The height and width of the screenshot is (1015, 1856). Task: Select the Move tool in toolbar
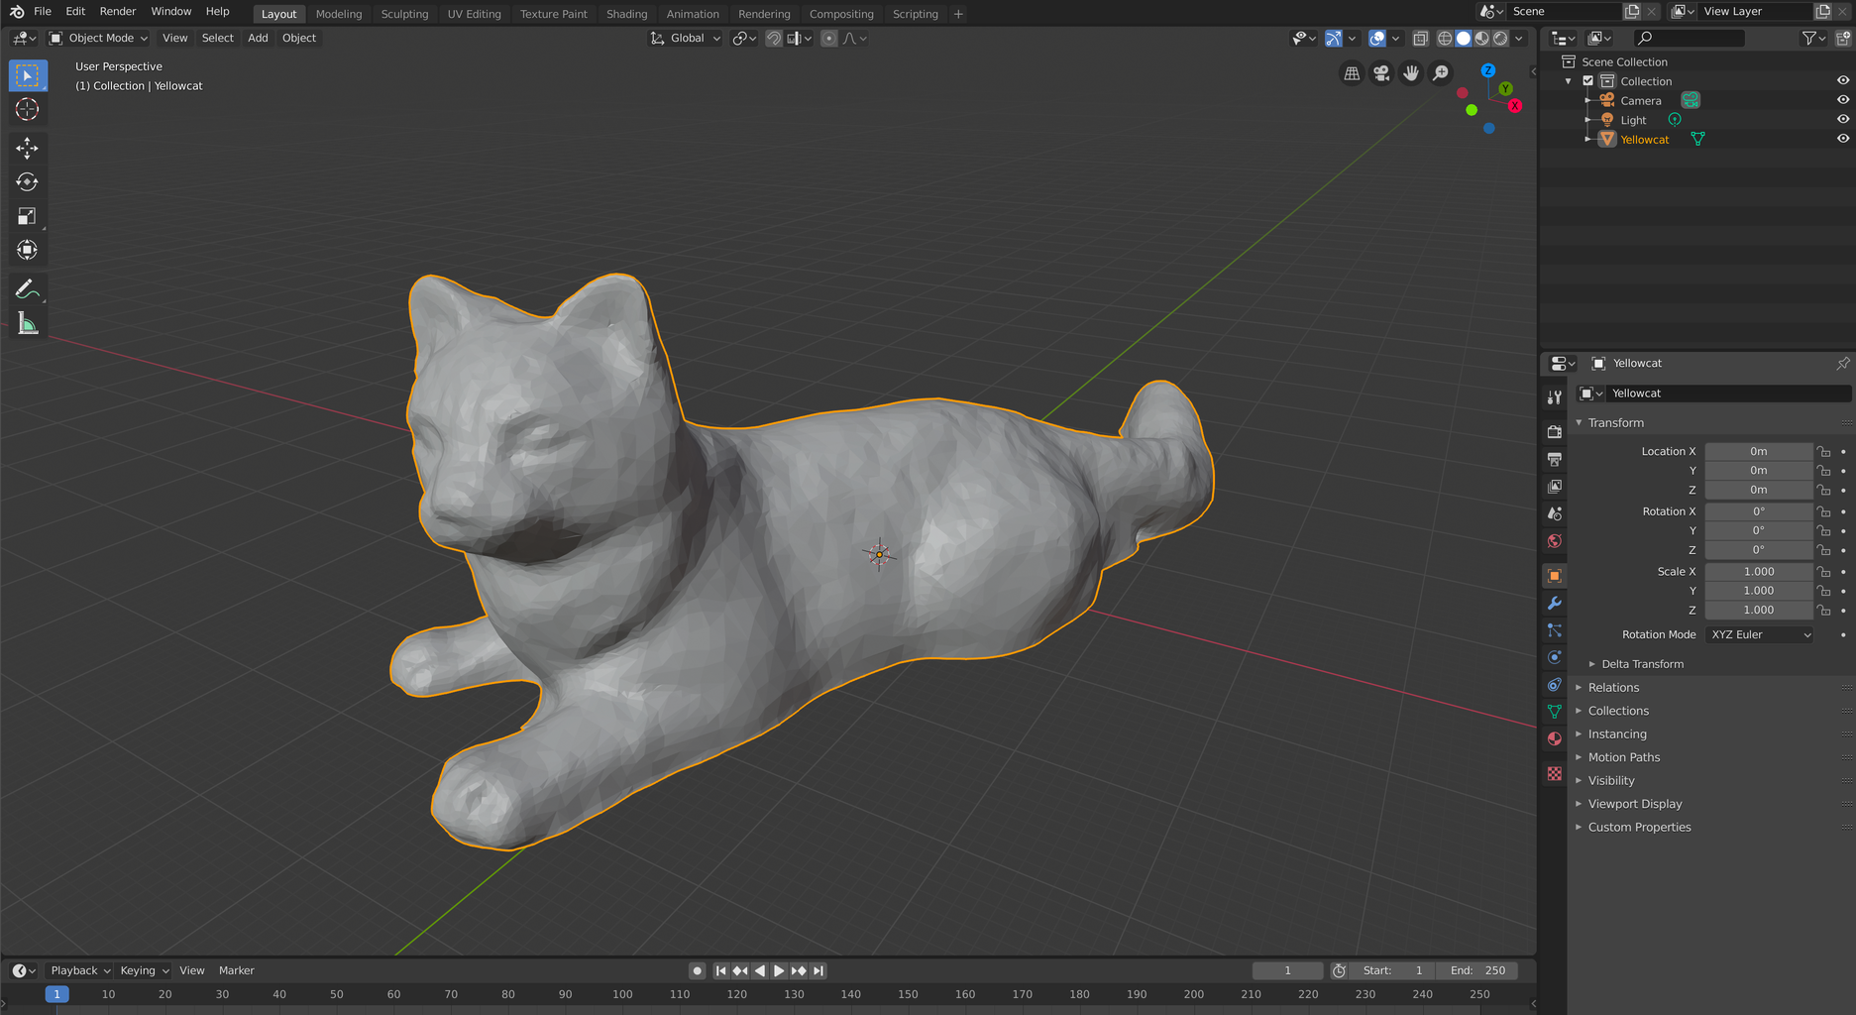27,148
